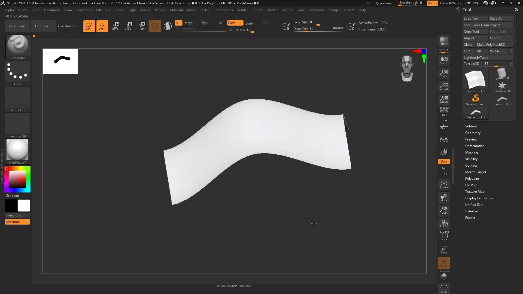Click the QuickSave button
The height and width of the screenshot is (294, 523).
point(384,3)
